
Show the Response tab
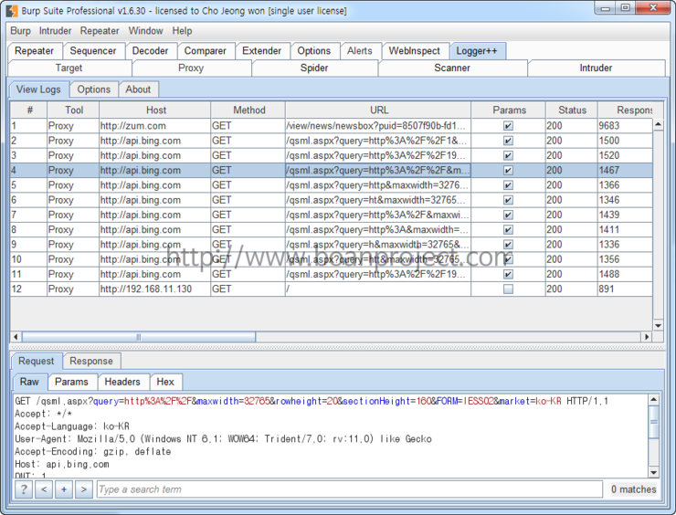(91, 362)
